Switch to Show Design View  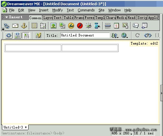[x=26, y=35]
